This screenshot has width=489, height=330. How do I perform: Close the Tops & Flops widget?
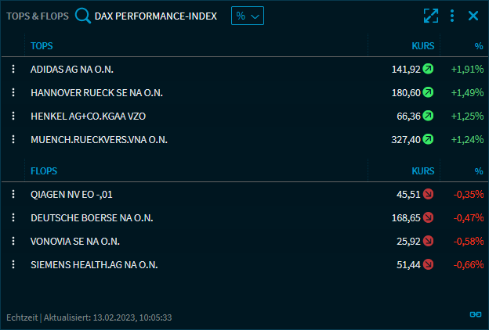click(x=473, y=16)
